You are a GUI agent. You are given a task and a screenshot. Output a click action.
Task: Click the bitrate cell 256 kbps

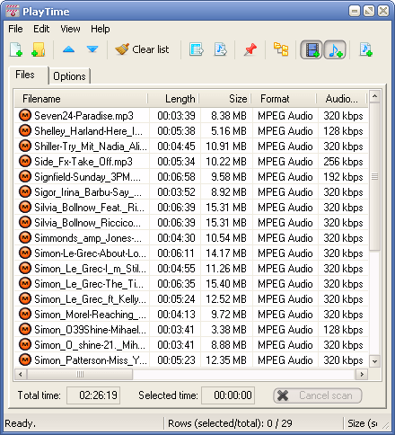click(343, 162)
